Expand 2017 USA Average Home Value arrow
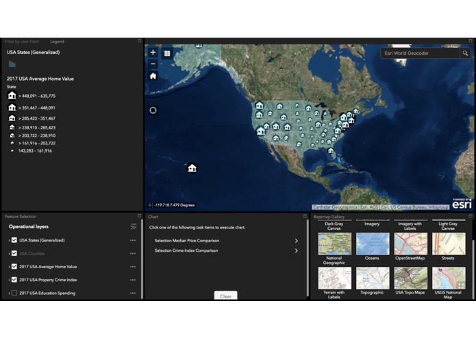Image resolution: width=476 pixels, height=338 pixels. (x=9, y=267)
